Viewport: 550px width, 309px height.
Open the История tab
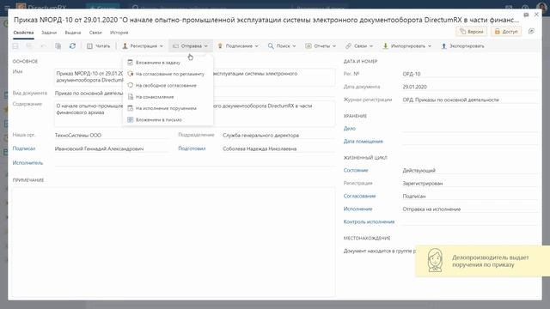pos(119,33)
